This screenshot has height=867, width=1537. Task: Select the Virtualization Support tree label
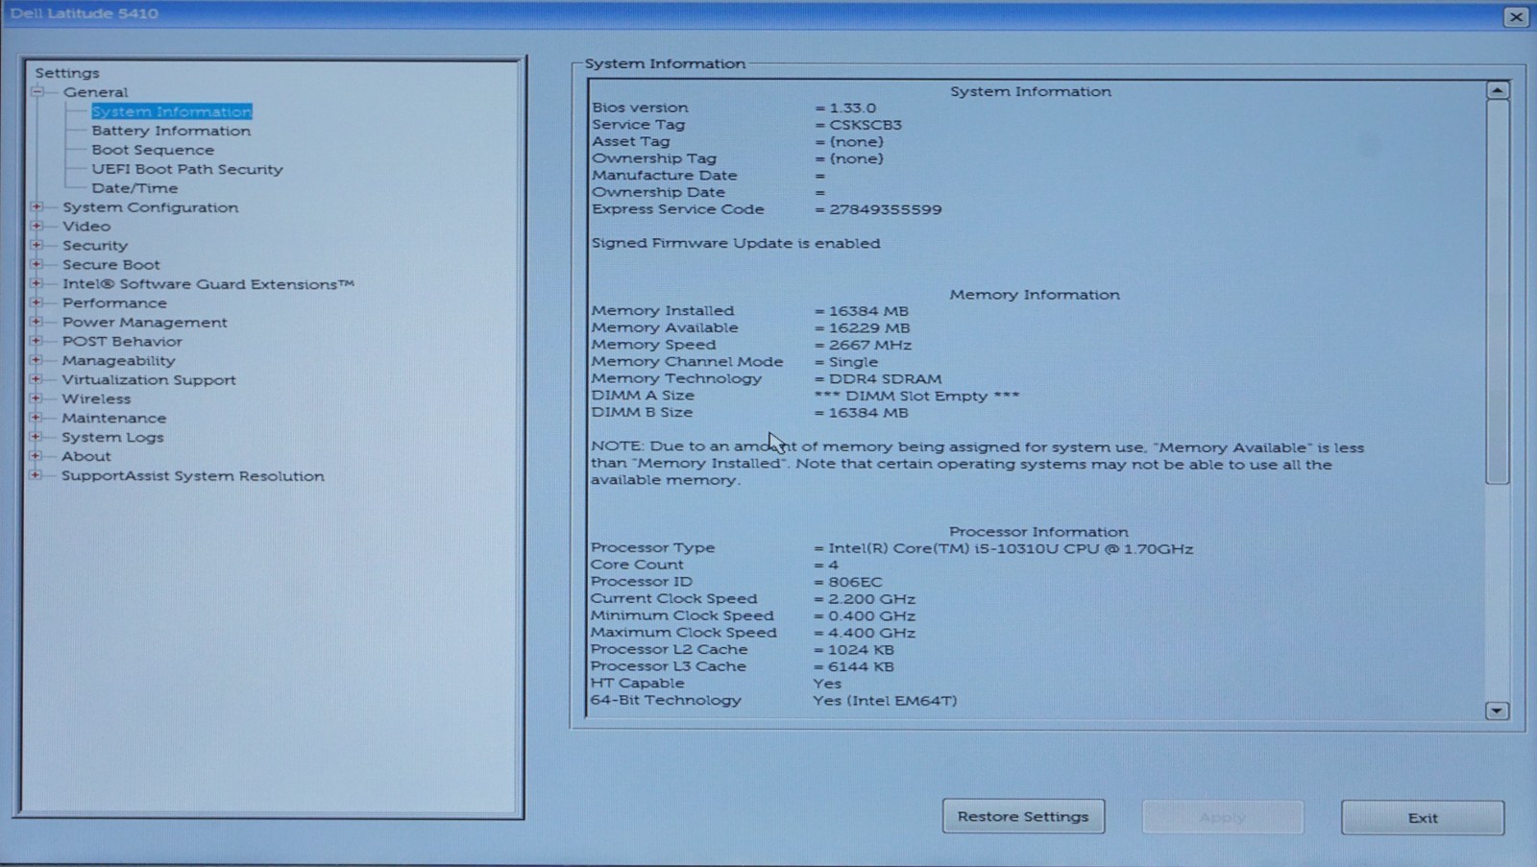click(149, 380)
